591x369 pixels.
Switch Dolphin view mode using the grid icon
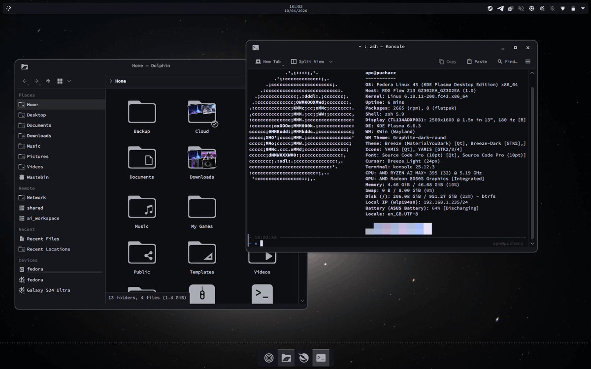pyautogui.click(x=60, y=81)
